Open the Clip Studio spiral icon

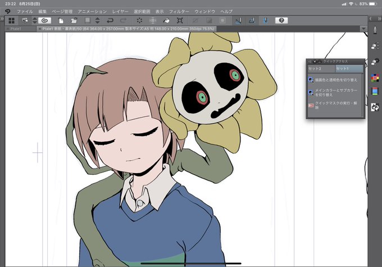pos(44,20)
